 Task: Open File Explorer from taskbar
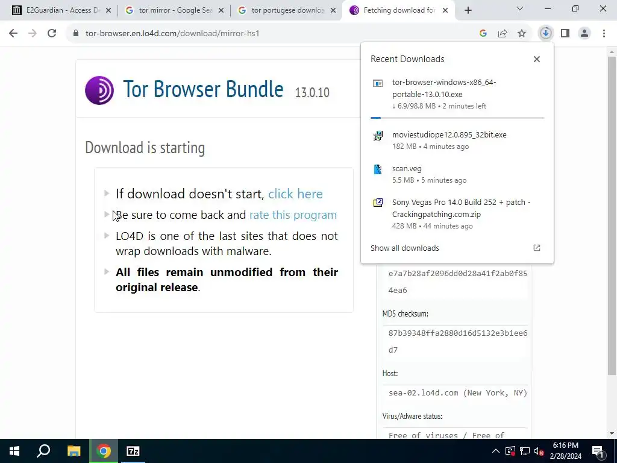74,451
